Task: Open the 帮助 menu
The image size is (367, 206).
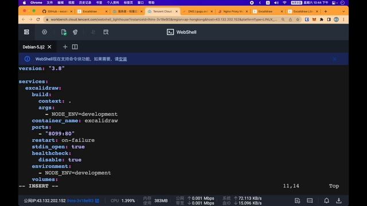Action: pos(151,2)
